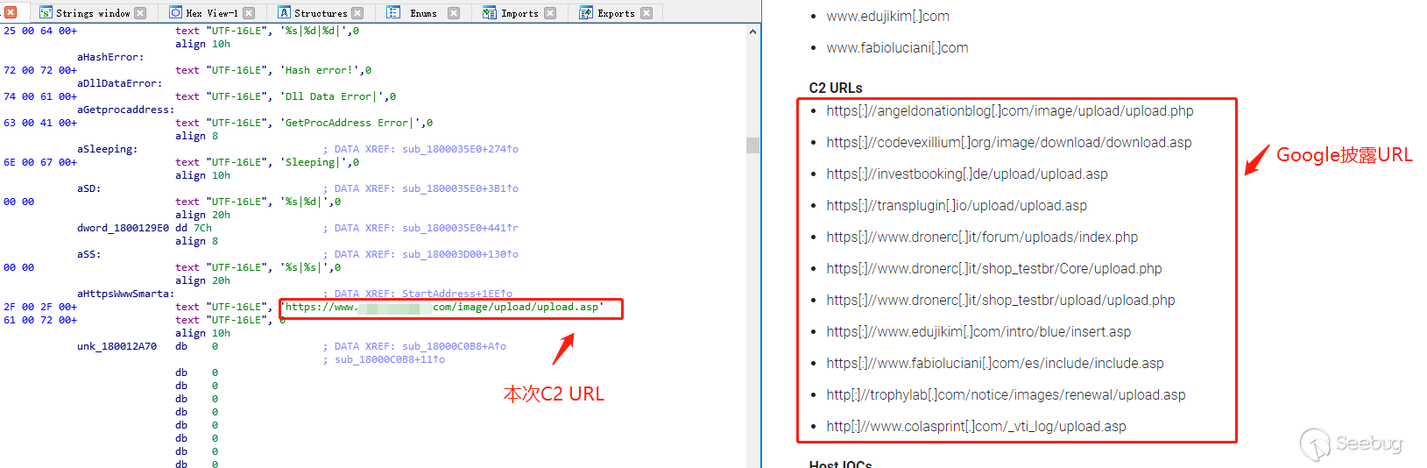Select the aGetprocaddress label
1427x468 pixels.
125,110
